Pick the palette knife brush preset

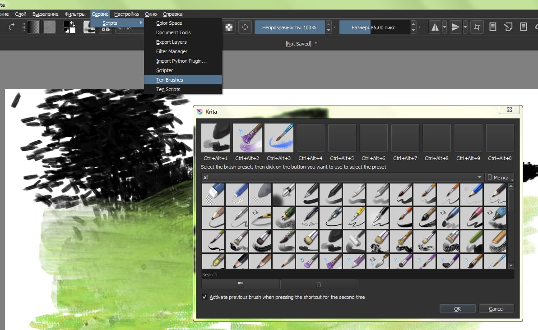coord(377,261)
